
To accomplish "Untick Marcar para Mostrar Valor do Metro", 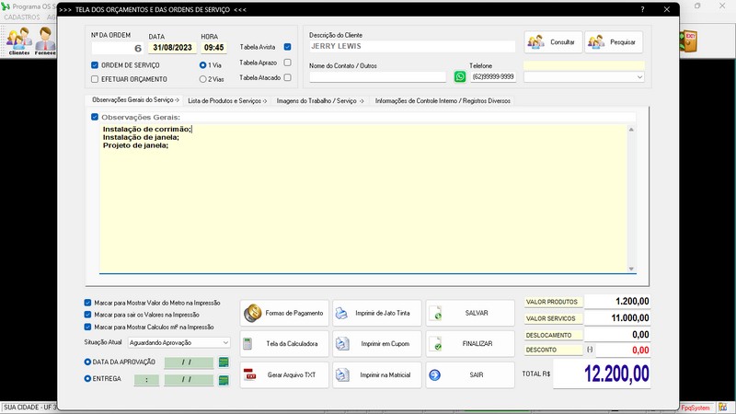I will click(x=87, y=302).
